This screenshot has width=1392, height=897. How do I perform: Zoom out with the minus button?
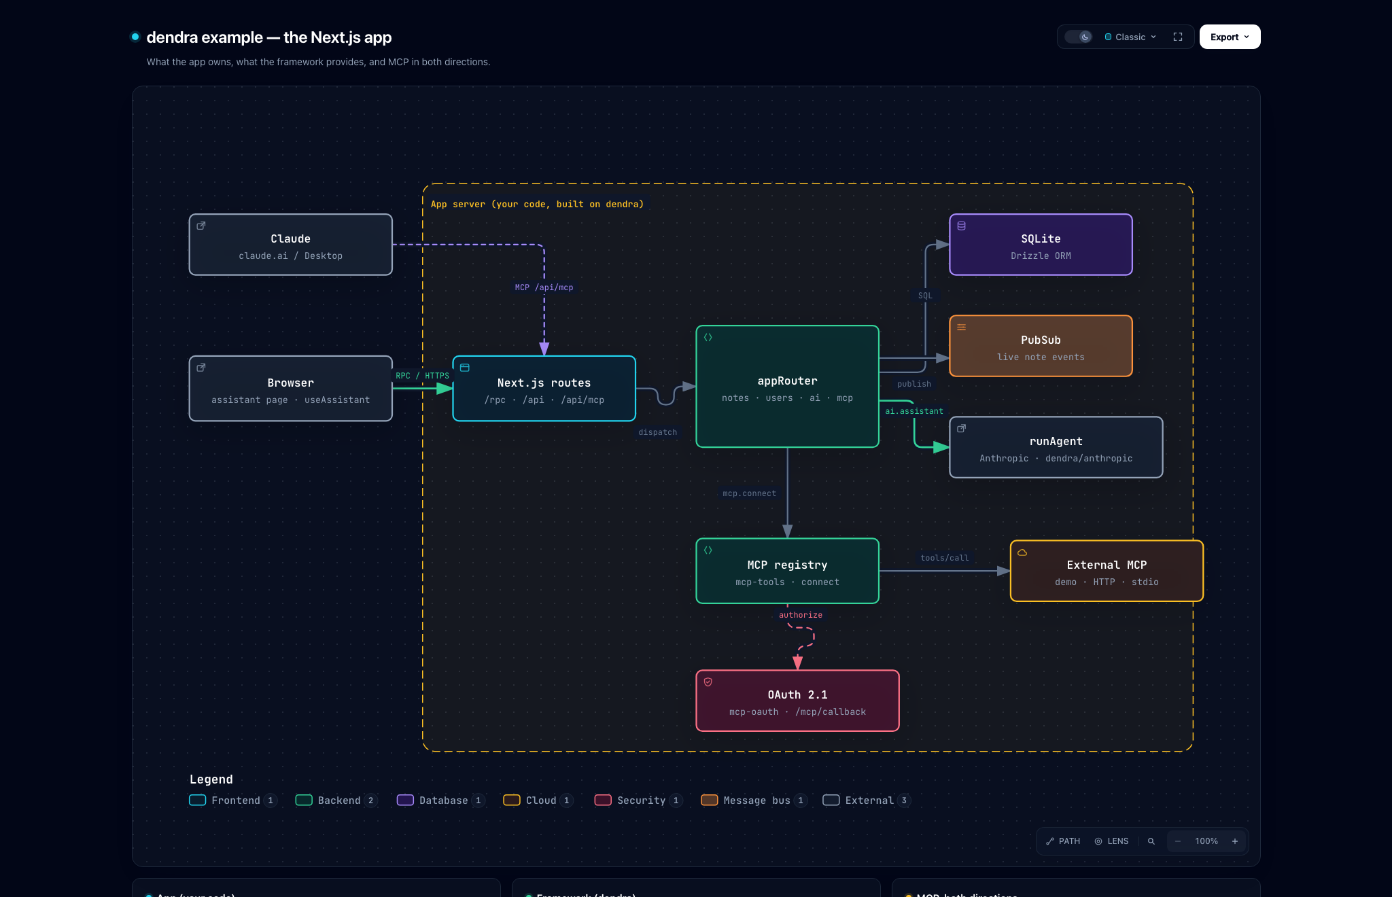[1178, 841]
